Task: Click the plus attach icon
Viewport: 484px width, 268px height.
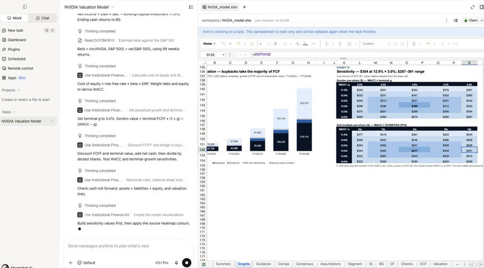Action: [x=70, y=263]
